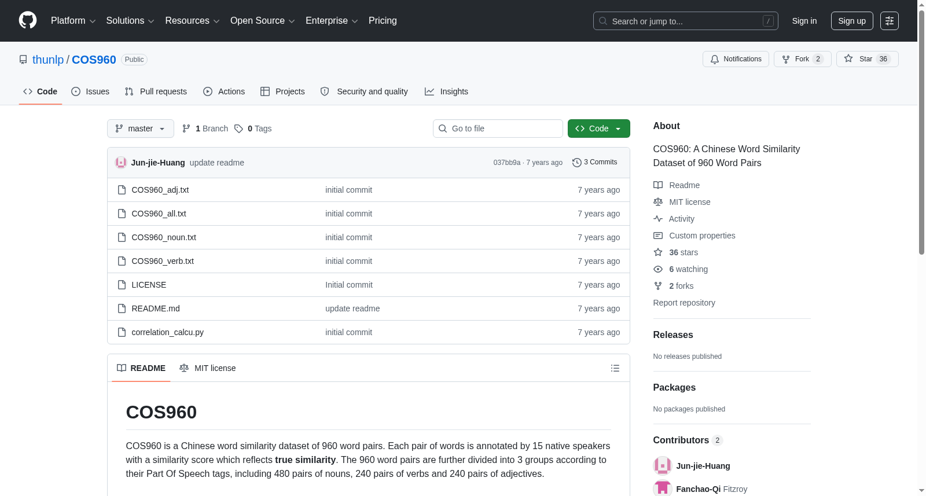Screen dimensions: 926x496
Task: Open the README.md file
Action: [156, 308]
